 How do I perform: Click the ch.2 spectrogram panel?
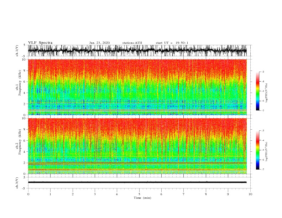click(137, 146)
